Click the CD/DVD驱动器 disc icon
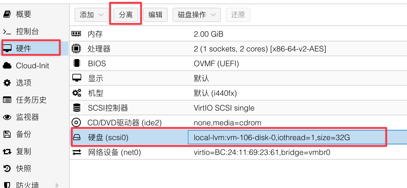This screenshot has height=188, width=407. [x=76, y=123]
